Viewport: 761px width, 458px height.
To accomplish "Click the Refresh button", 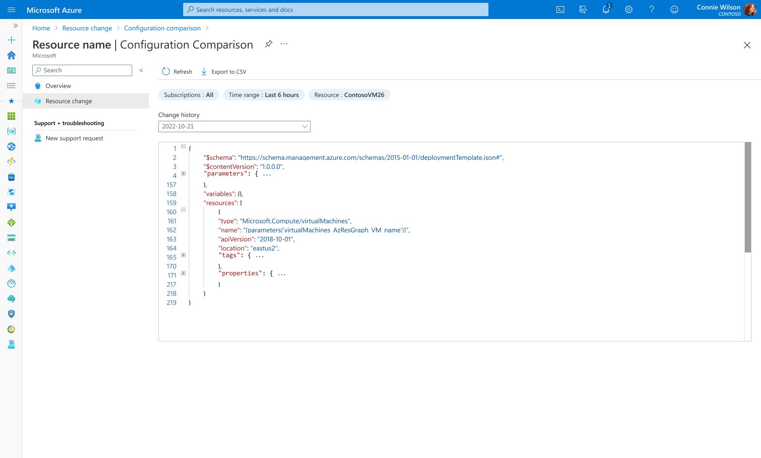I will pos(177,72).
